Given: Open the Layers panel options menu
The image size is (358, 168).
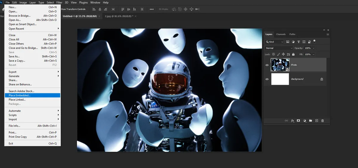Looking at the screenshot, I should point(328,34).
